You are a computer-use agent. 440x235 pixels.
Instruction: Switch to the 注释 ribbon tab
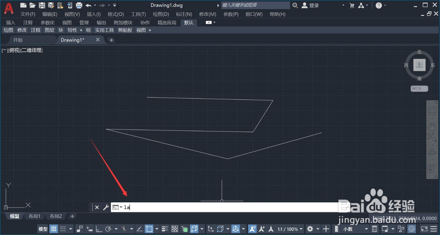(28, 23)
